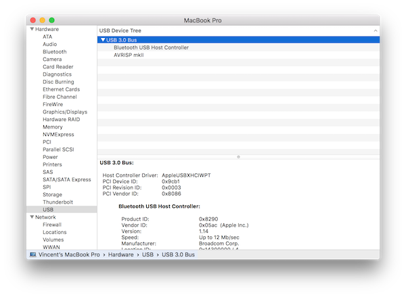Click the USB Device Tree sort chevron
Image resolution: width=406 pixels, height=297 pixels.
point(376,31)
